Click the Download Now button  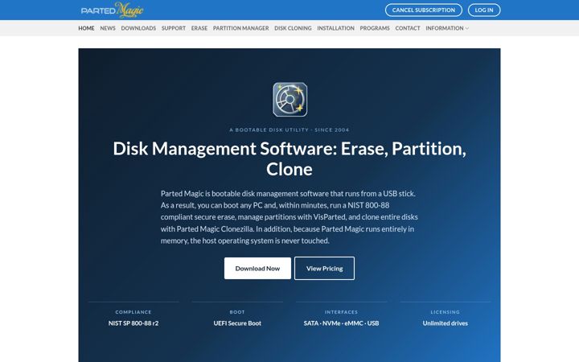pyautogui.click(x=257, y=268)
